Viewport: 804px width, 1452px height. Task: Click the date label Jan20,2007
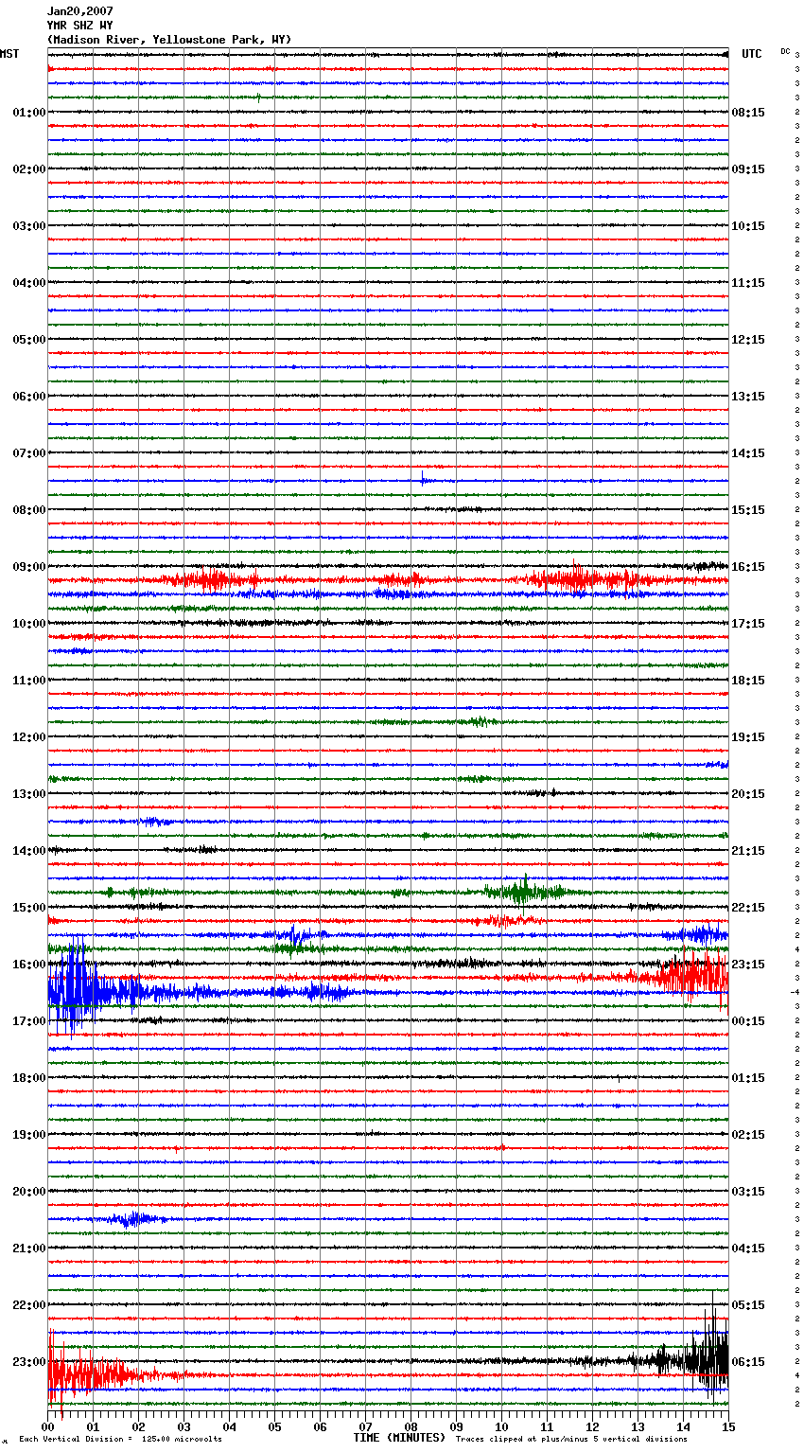coord(79,11)
